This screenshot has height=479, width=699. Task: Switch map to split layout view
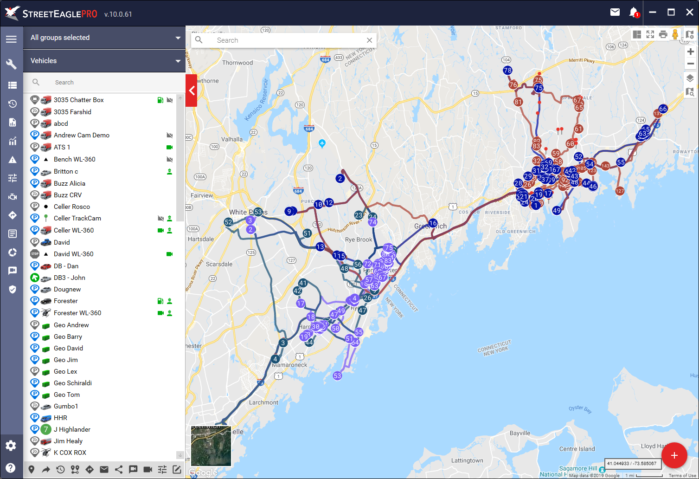[637, 34]
